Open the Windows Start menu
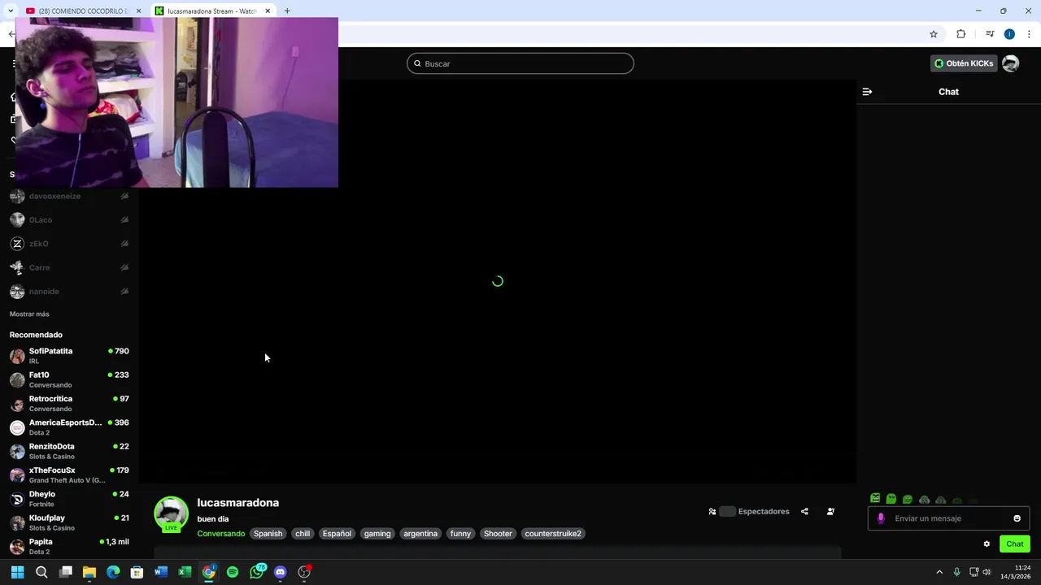 pyautogui.click(x=17, y=572)
